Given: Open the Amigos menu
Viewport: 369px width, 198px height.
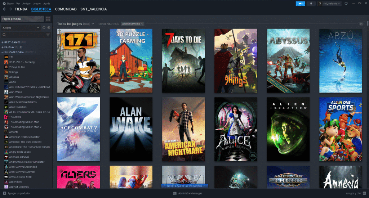Looking at the screenshot, I should click(x=27, y=3).
